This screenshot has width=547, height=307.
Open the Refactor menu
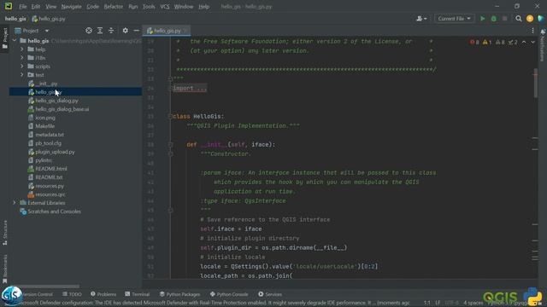pyautogui.click(x=114, y=7)
